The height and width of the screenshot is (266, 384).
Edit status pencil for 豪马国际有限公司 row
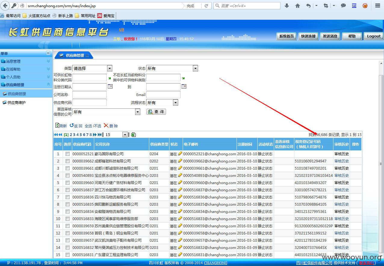(x=180, y=153)
